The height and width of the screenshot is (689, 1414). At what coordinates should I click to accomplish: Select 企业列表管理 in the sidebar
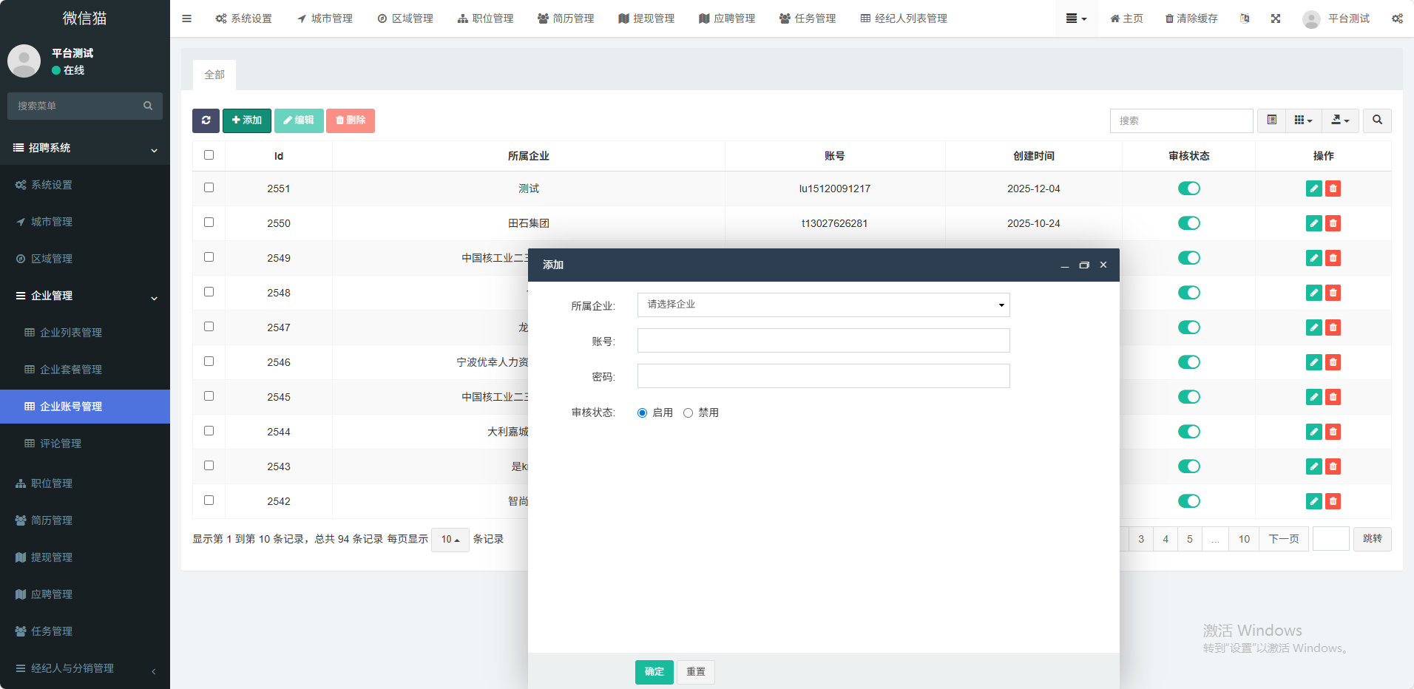pyautogui.click(x=70, y=333)
